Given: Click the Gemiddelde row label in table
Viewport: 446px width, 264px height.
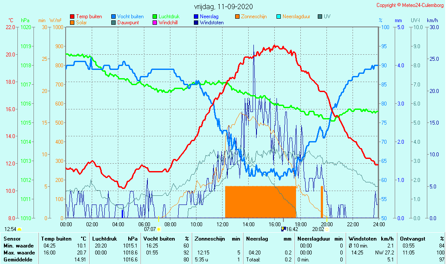Looking at the screenshot, I should point(17,260).
